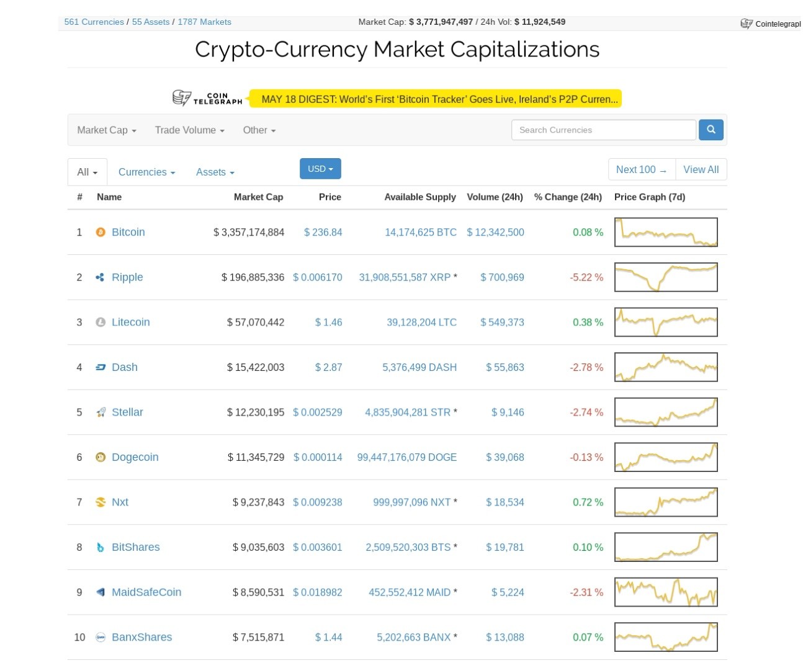The width and height of the screenshot is (803, 668).
Task: Open the Currencies filter dropdown
Action: 146,172
